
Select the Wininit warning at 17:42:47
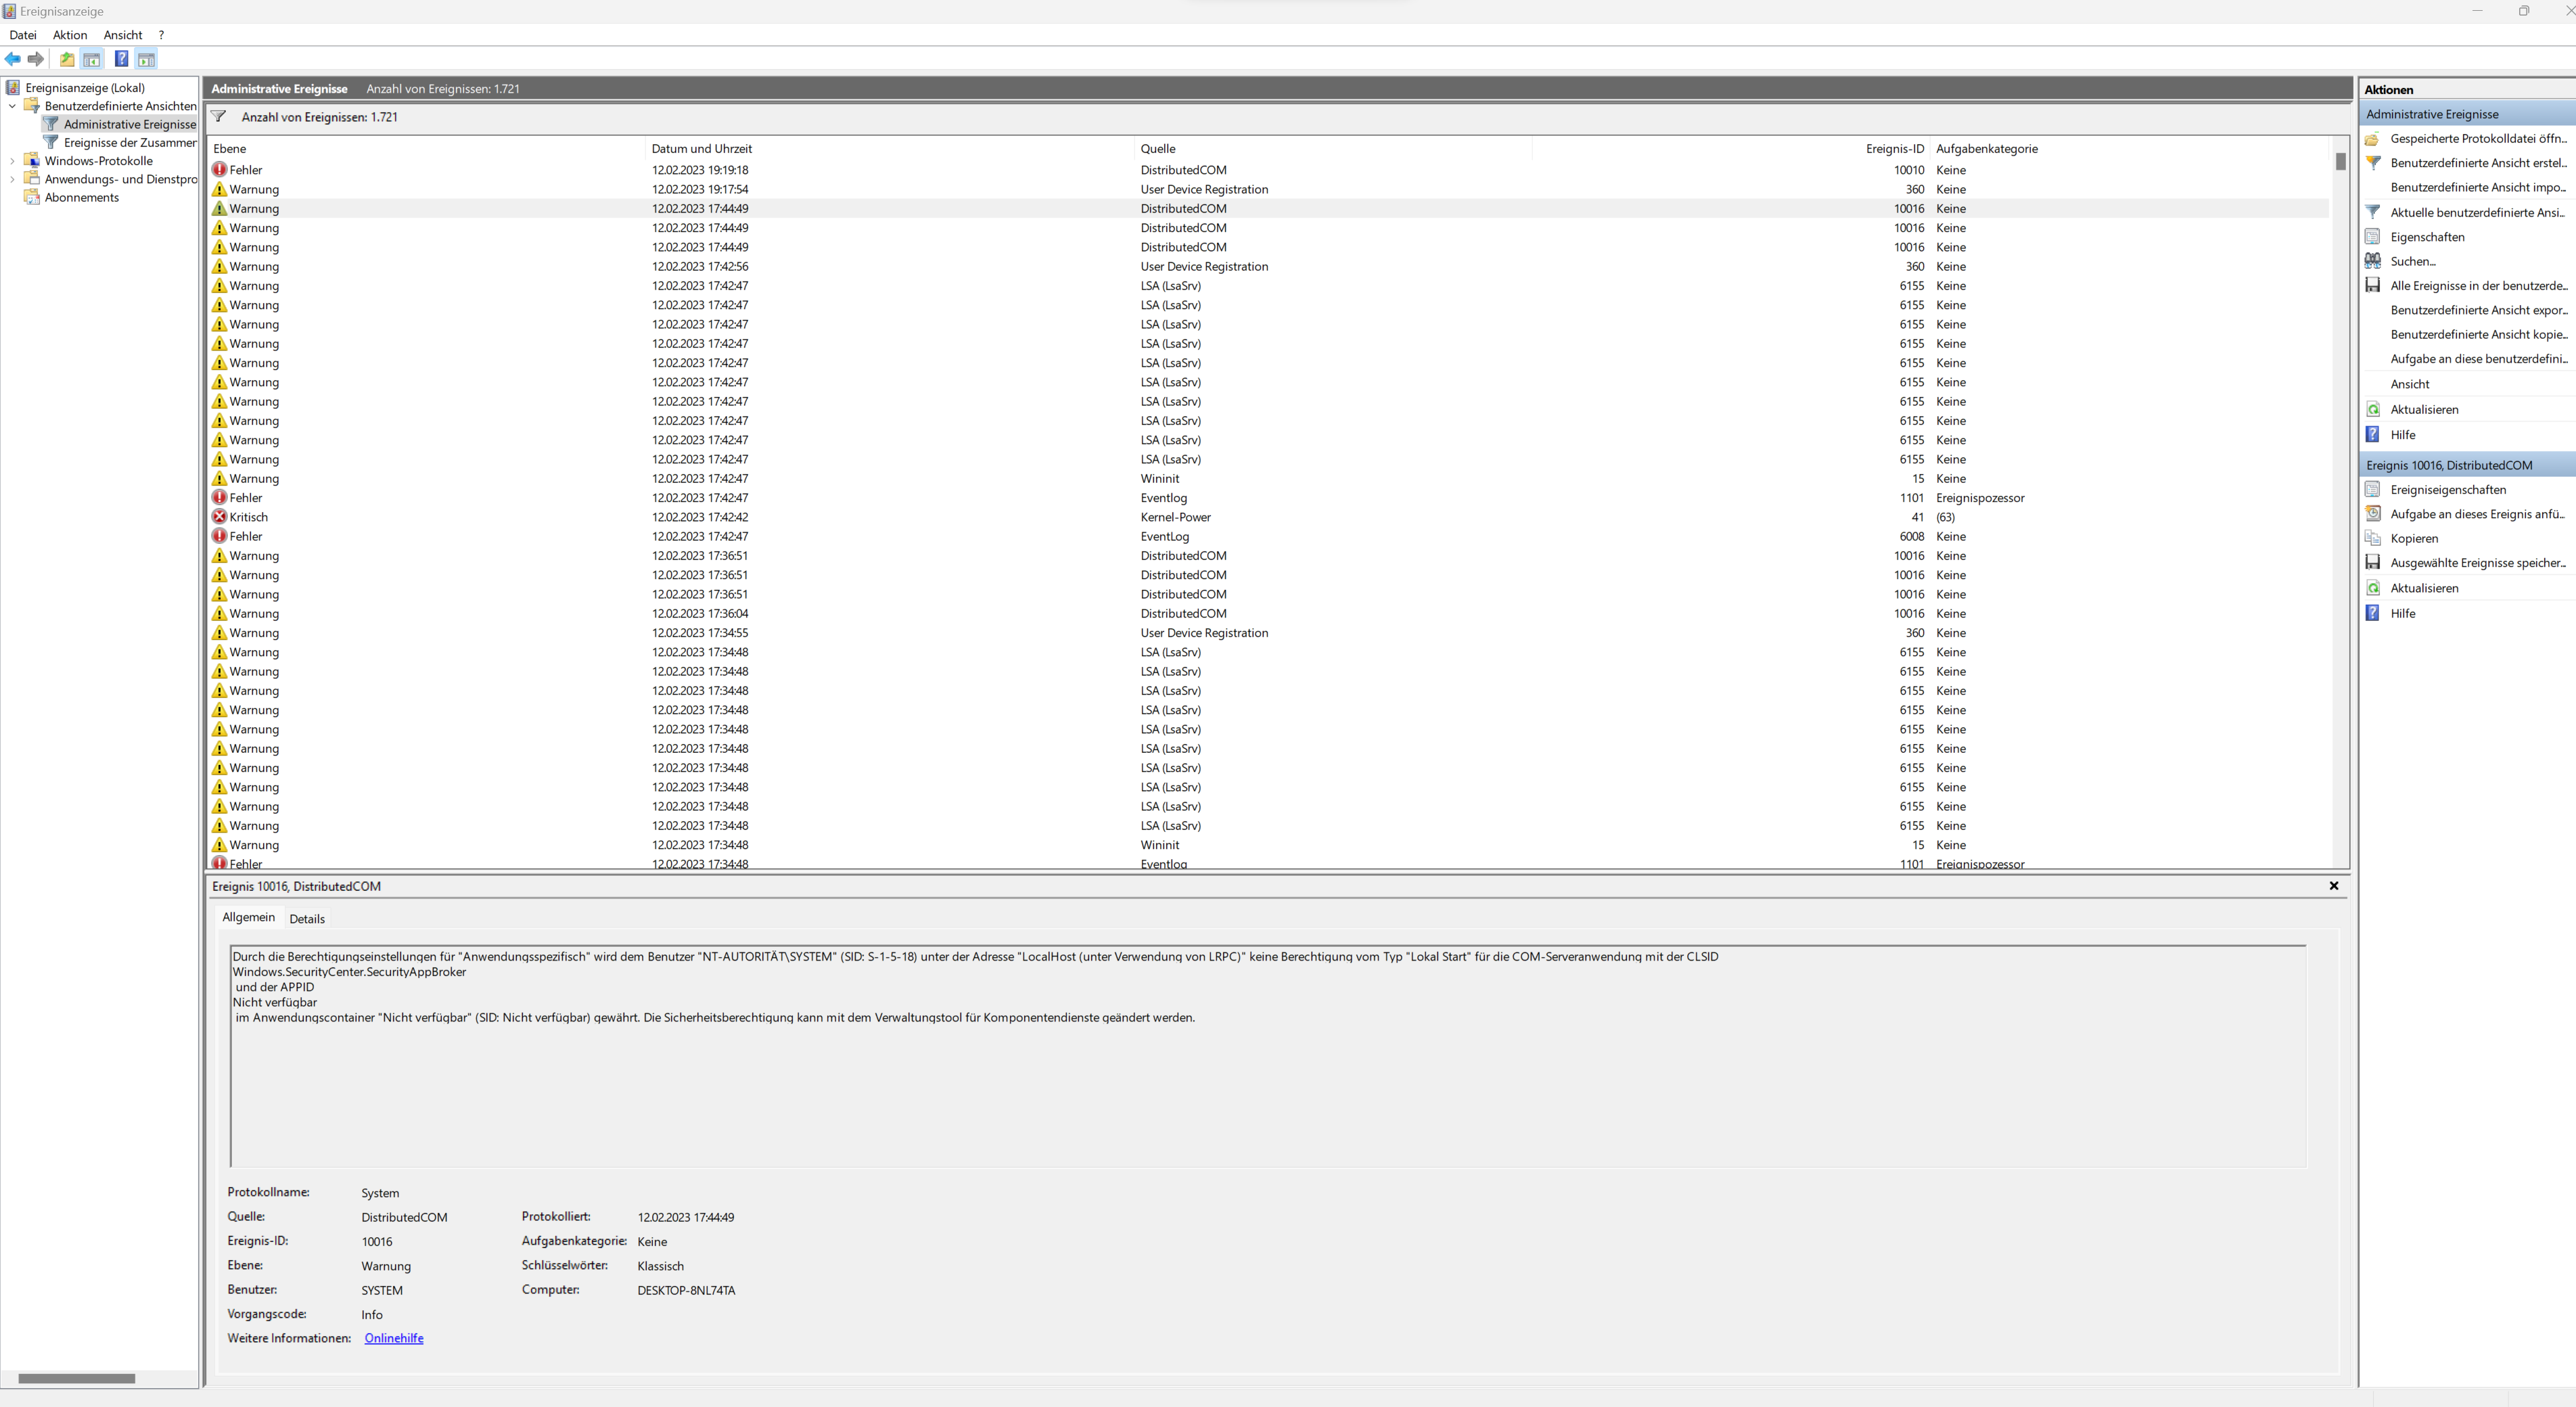1268,479
